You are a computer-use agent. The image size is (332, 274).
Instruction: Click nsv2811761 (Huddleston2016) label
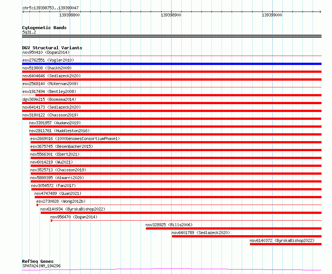coord(59,131)
